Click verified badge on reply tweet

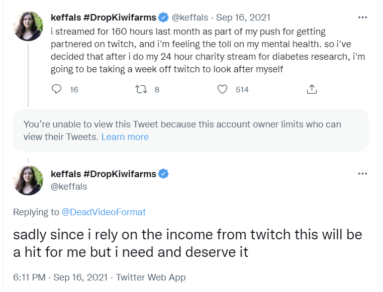[x=163, y=174]
